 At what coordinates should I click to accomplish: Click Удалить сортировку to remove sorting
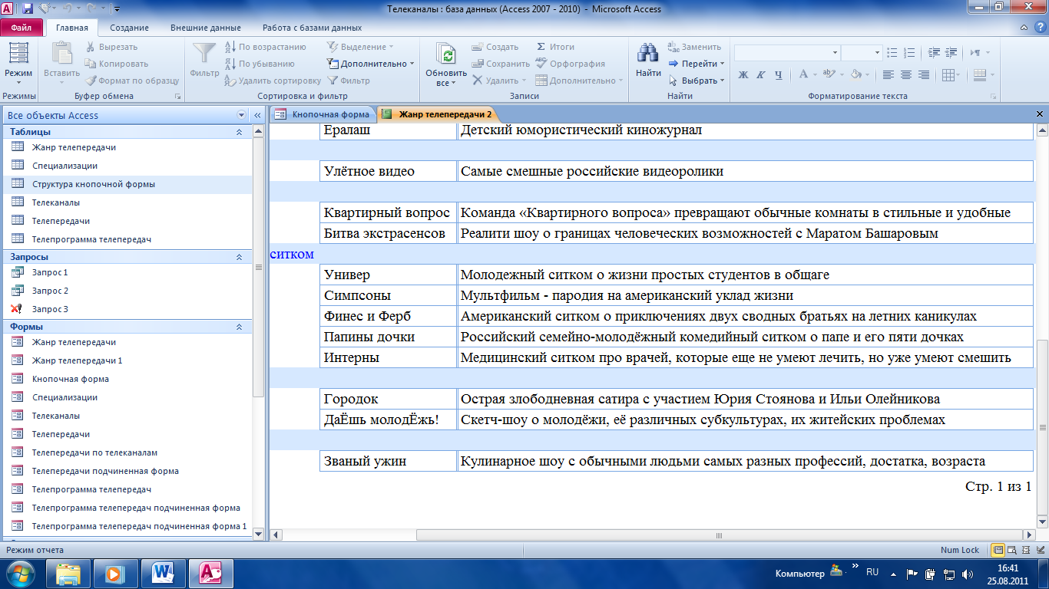click(273, 81)
